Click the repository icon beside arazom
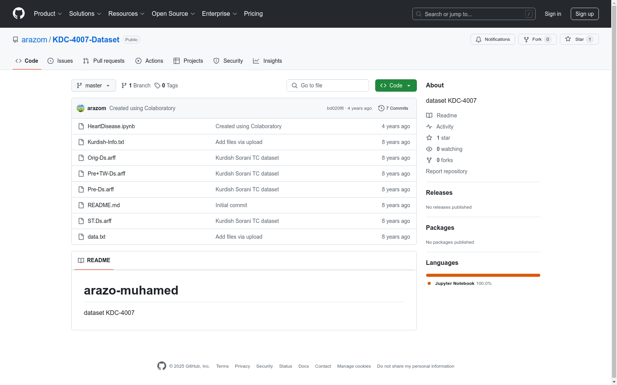Viewport: 617px width, 385px height. tap(15, 40)
